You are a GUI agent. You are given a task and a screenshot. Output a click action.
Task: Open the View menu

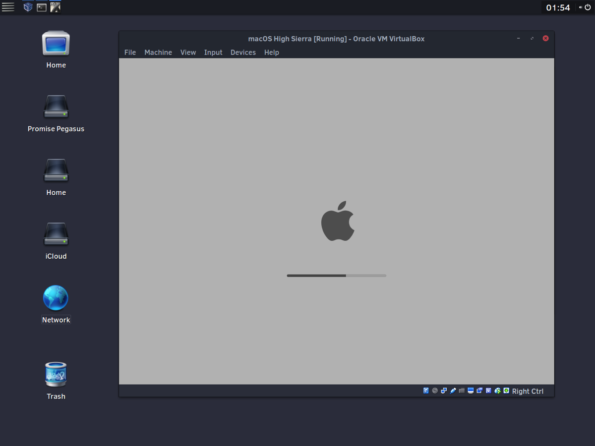pyautogui.click(x=188, y=53)
